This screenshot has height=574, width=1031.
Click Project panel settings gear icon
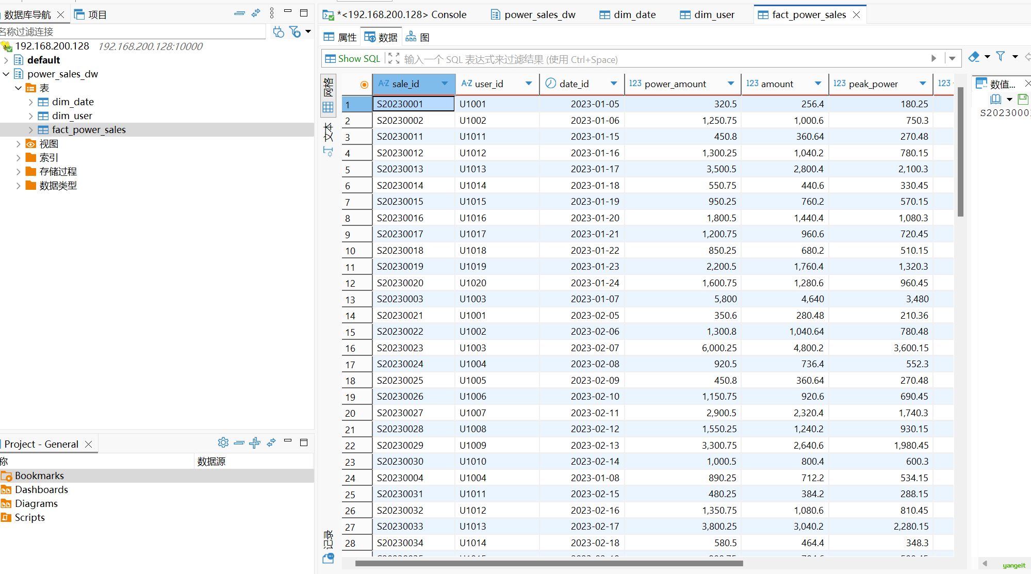223,442
